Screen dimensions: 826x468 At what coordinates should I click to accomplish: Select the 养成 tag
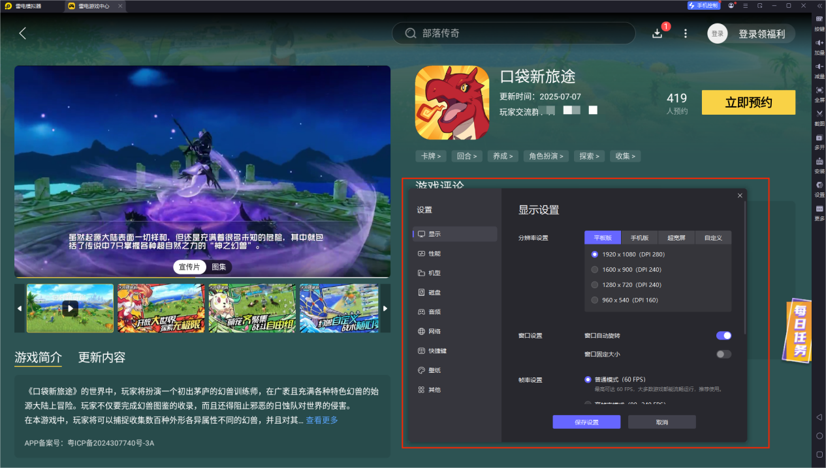pyautogui.click(x=503, y=156)
